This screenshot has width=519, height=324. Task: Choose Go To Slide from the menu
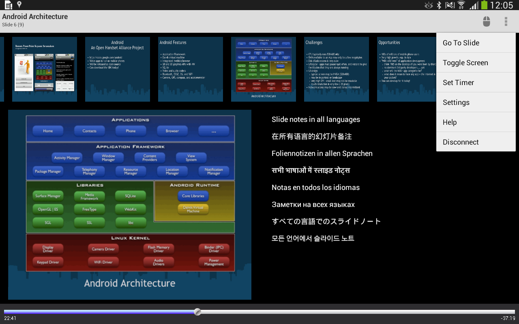pyautogui.click(x=476, y=43)
